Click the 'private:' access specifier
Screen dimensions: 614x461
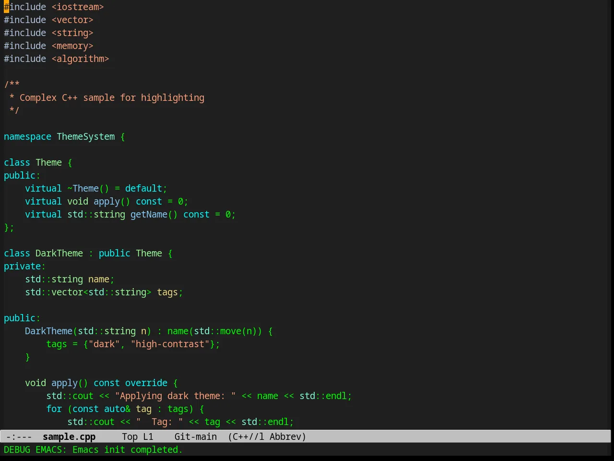24,266
